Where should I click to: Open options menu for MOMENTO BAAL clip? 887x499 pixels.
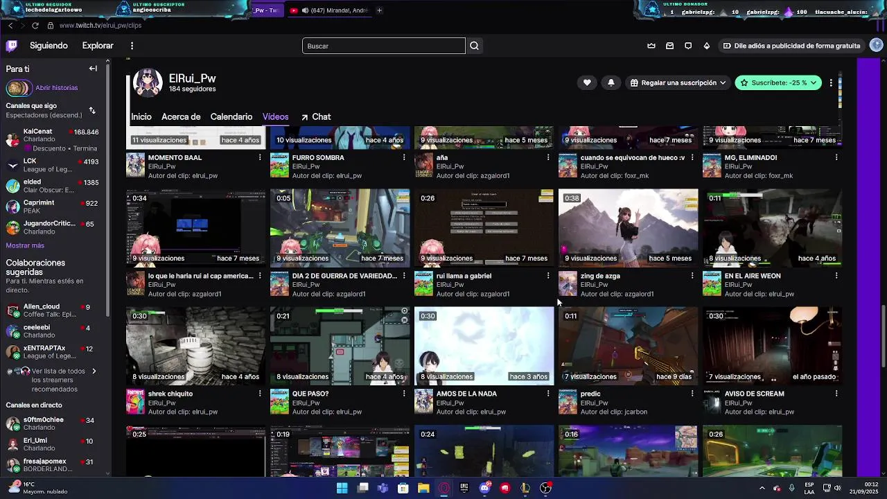click(x=260, y=157)
